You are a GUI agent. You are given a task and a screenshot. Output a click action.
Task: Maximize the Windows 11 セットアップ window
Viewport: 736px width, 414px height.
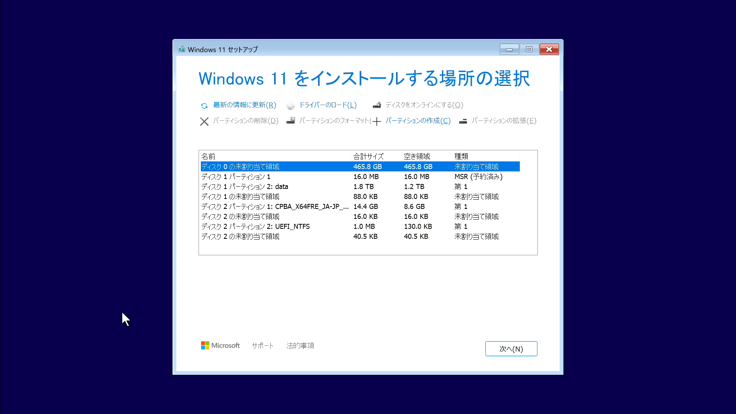coord(529,49)
